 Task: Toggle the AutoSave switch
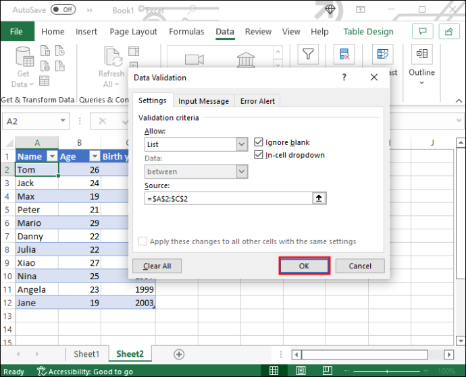point(63,10)
